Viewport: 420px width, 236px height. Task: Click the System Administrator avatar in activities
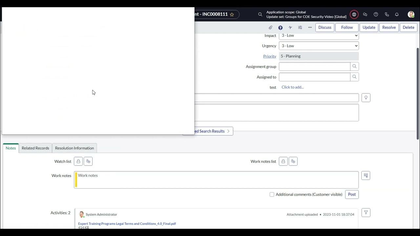[81, 214]
